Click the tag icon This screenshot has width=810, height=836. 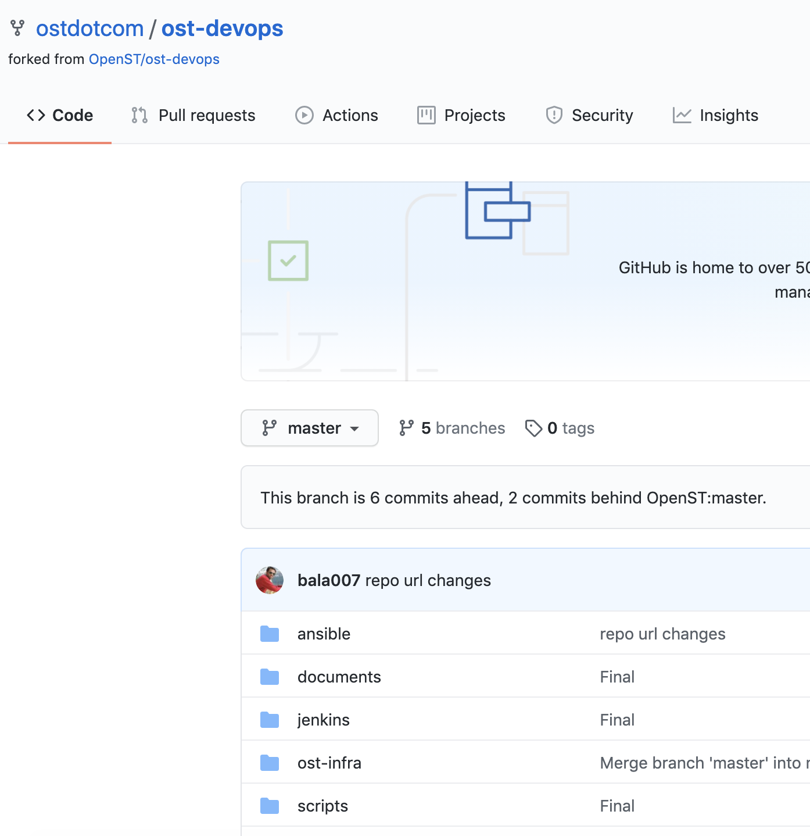coord(533,428)
